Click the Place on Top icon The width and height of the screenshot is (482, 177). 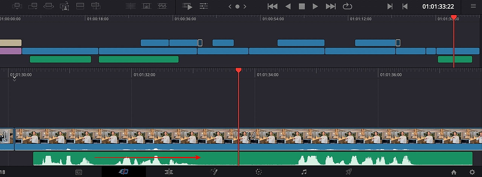(80, 6)
